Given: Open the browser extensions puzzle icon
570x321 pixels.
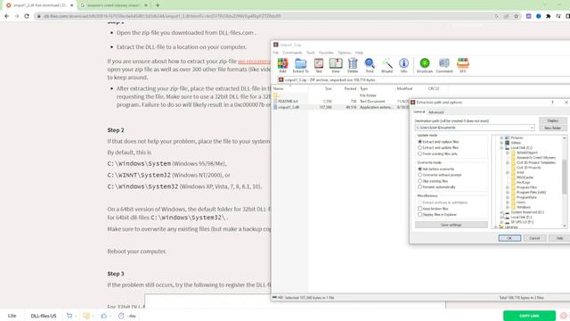Looking at the screenshot, I should click(549, 16).
